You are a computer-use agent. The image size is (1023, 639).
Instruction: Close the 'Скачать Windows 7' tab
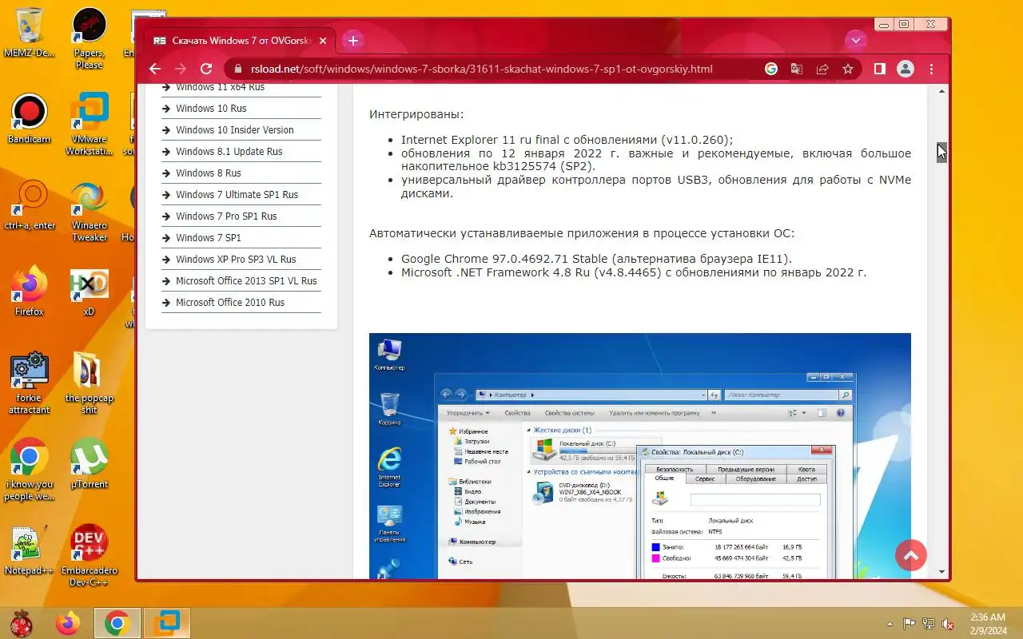323,40
